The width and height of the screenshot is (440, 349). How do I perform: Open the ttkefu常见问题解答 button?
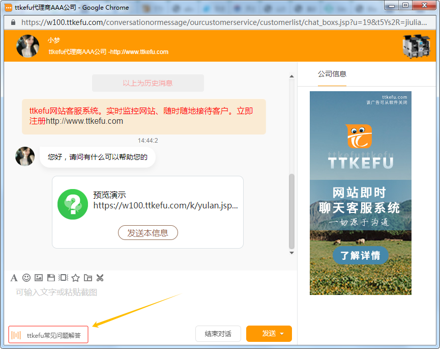click(x=48, y=335)
